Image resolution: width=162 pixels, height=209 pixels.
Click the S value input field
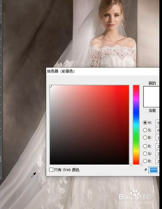(158, 130)
